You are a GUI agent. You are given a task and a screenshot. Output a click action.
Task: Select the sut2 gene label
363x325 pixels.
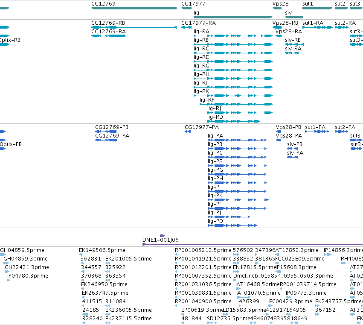click(x=340, y=4)
